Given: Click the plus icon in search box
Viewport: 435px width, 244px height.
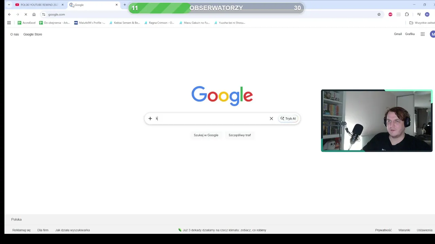Looking at the screenshot, I should (150, 118).
